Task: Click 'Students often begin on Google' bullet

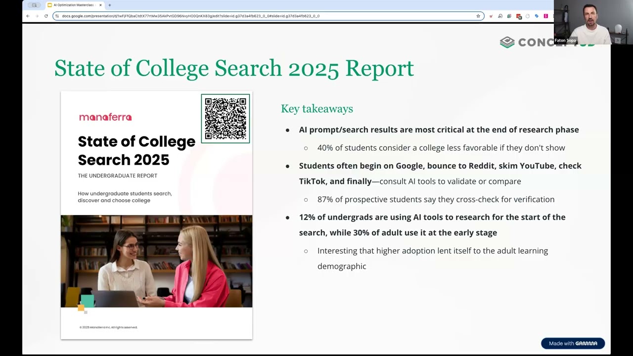Action: (x=440, y=174)
